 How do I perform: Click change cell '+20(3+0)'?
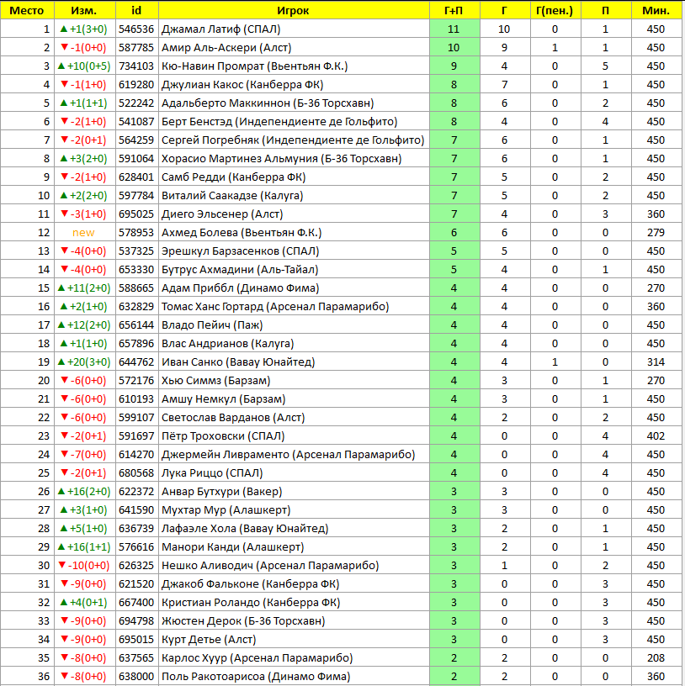pyautogui.click(x=84, y=361)
